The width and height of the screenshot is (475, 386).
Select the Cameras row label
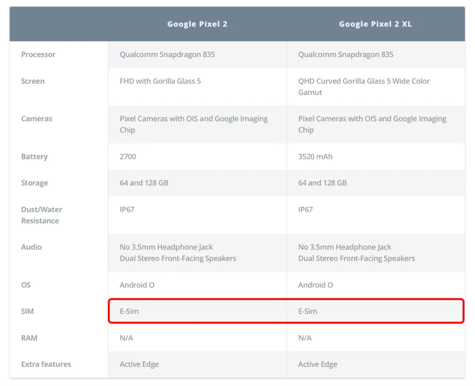pyautogui.click(x=37, y=119)
